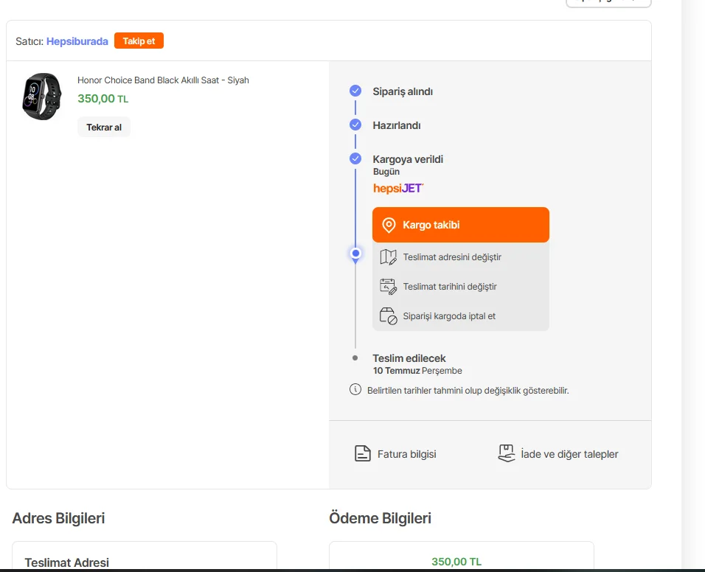Click the info icon beside estimated dates note
The height and width of the screenshot is (572, 705).
click(355, 389)
